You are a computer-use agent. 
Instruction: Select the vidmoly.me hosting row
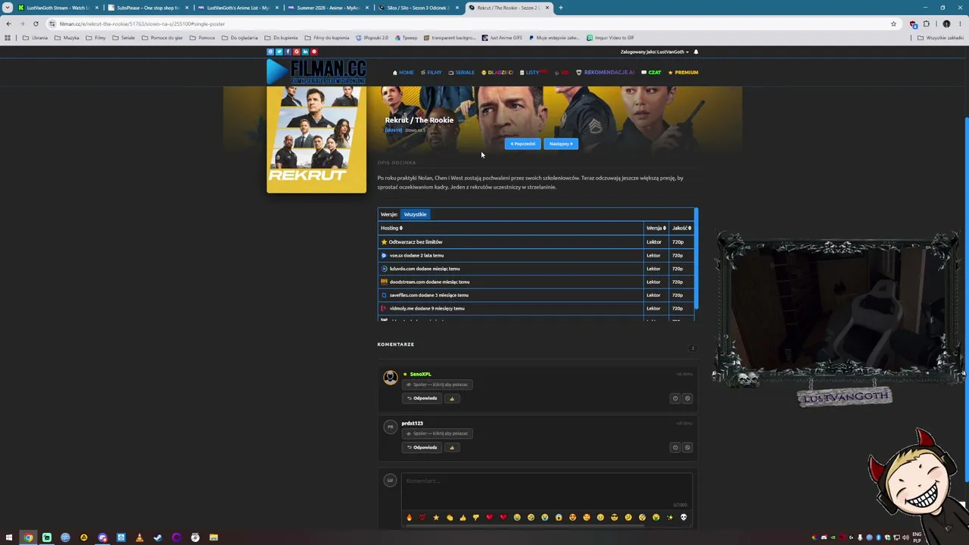click(535, 308)
